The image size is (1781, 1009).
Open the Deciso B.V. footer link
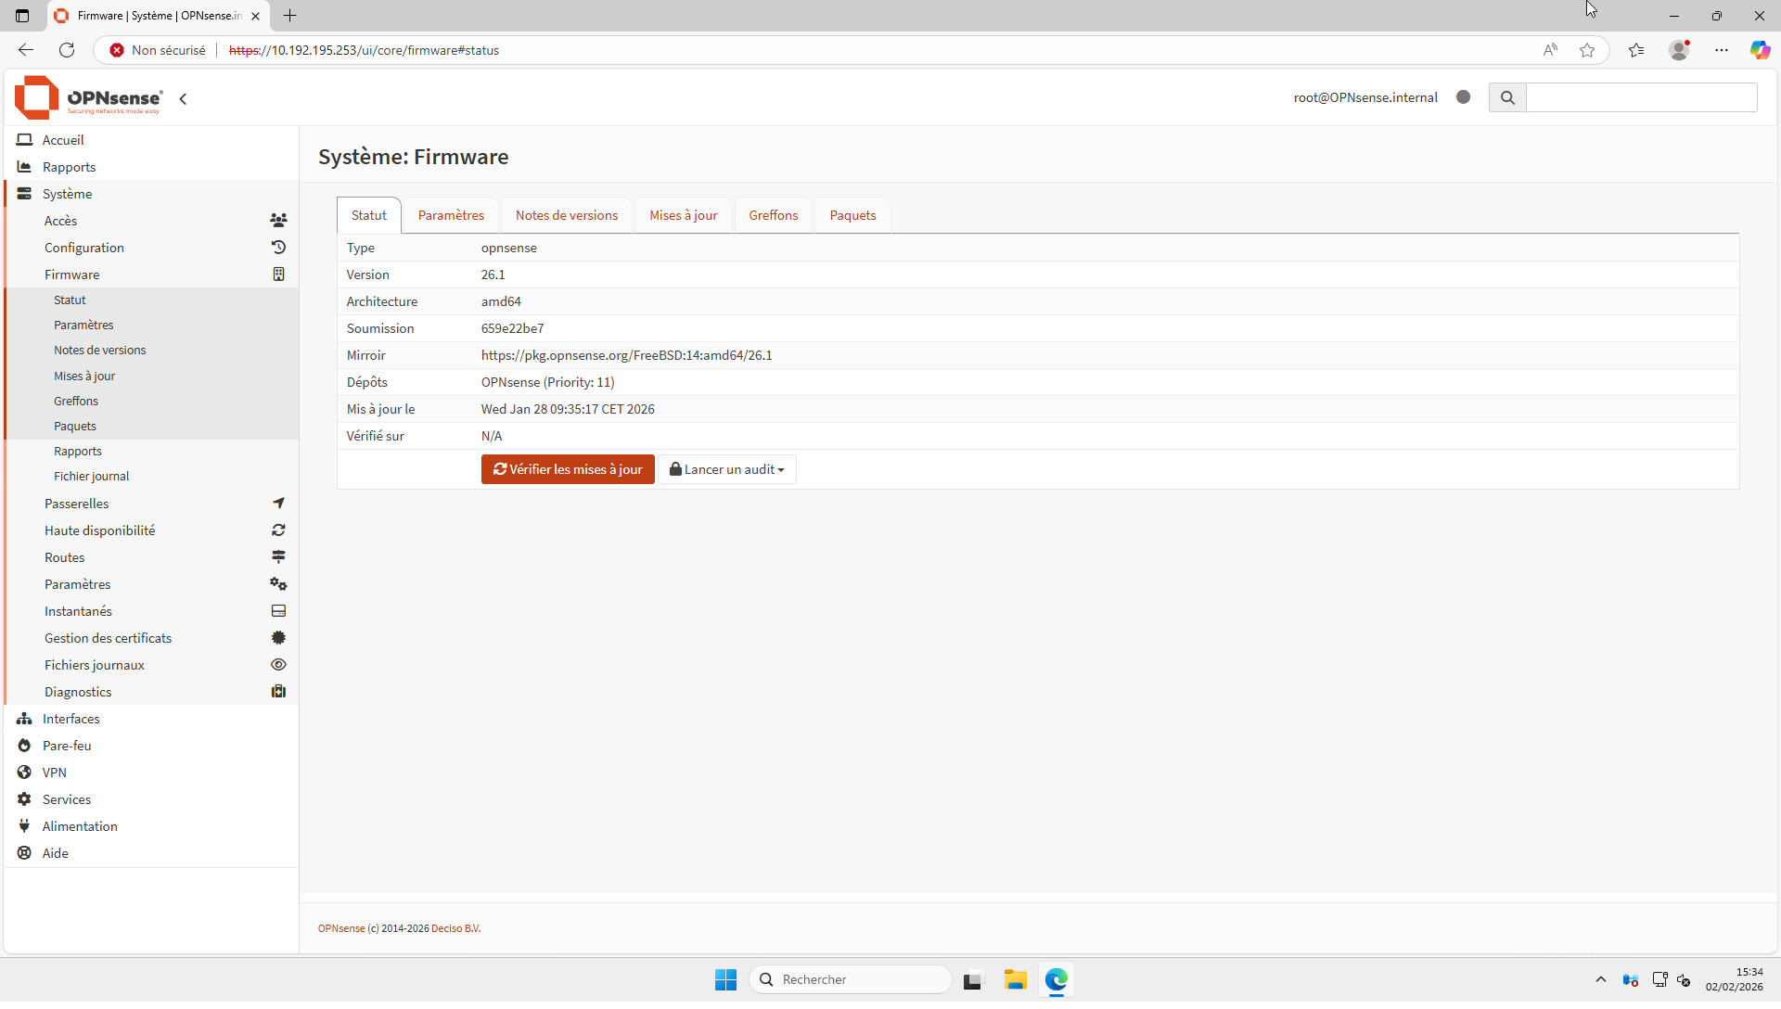click(455, 928)
